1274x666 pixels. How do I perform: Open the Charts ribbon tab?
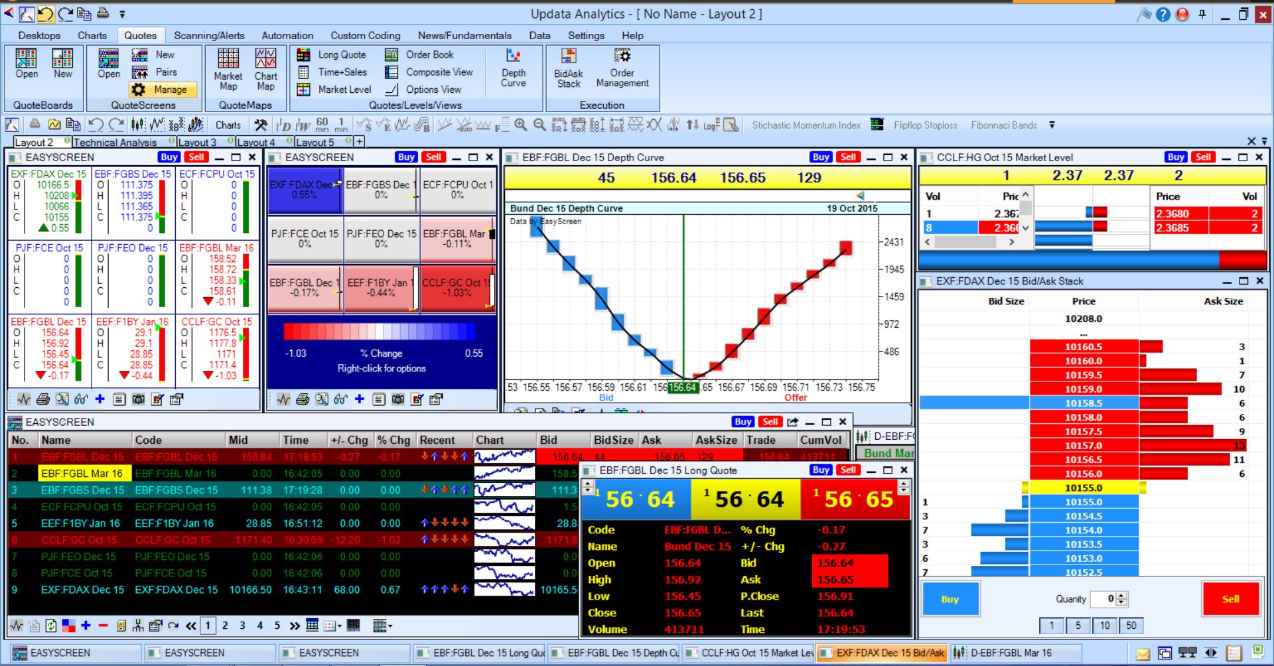pos(92,35)
